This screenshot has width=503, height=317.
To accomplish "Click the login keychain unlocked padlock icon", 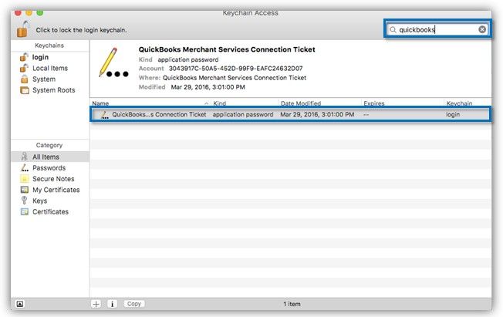I will click(24, 57).
